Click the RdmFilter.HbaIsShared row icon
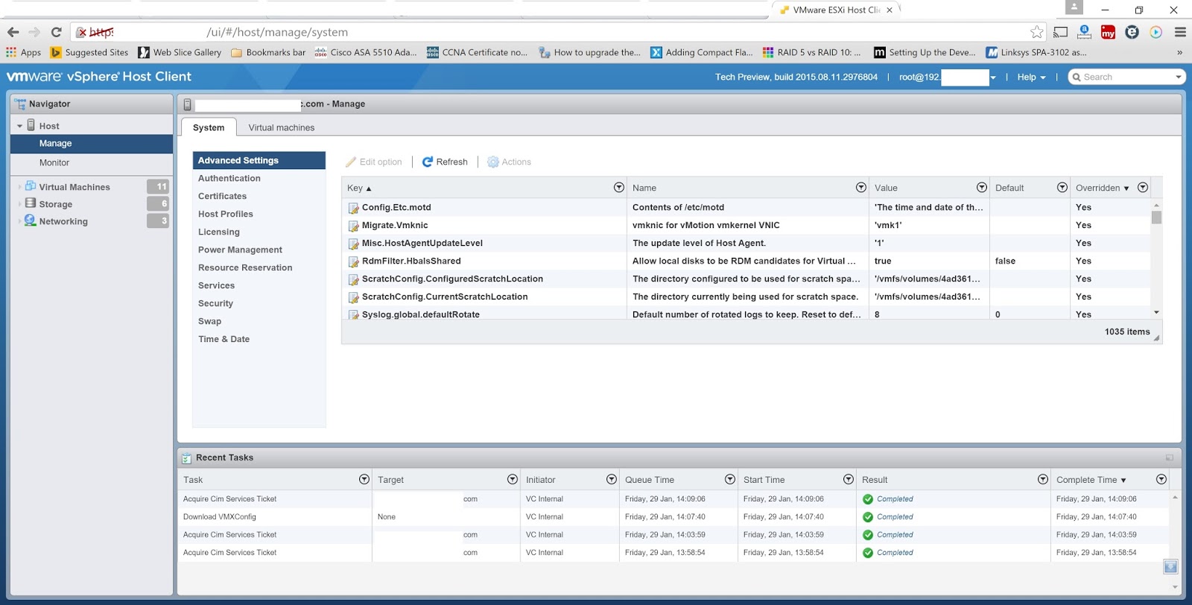The image size is (1192, 605). pyautogui.click(x=354, y=262)
